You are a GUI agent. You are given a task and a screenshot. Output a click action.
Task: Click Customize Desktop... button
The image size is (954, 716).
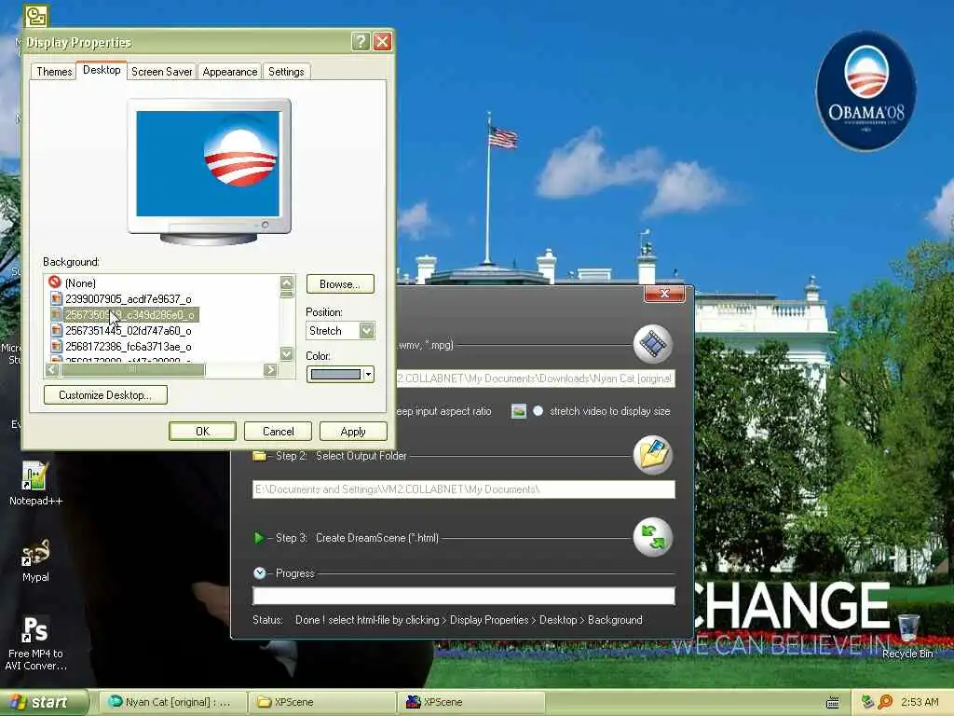[105, 395]
